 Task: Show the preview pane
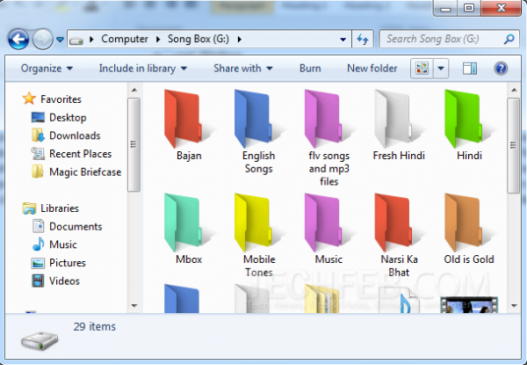tap(470, 69)
